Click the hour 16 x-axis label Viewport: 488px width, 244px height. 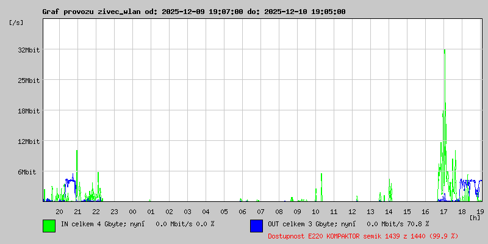pyautogui.click(x=425, y=212)
